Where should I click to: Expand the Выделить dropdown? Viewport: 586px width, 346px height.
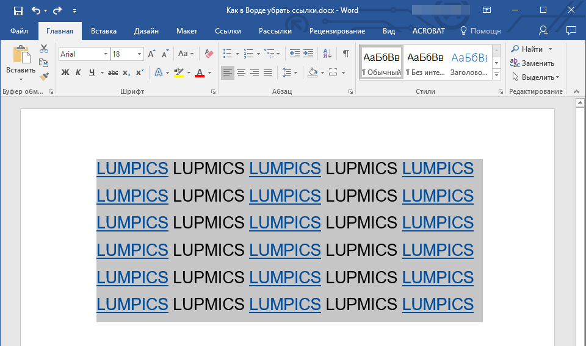(x=557, y=77)
